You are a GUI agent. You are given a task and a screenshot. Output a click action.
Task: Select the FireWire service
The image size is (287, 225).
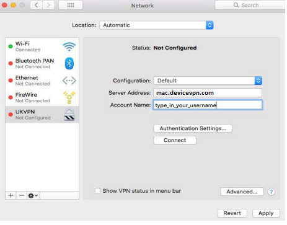42,97
